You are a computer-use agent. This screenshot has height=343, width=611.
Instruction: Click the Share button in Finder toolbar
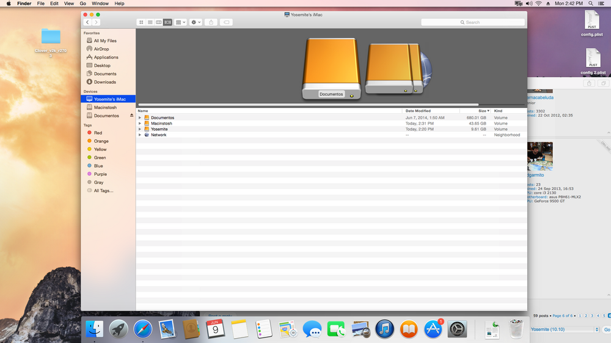coord(211,22)
